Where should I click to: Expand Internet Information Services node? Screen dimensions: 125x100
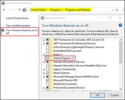[44, 62]
